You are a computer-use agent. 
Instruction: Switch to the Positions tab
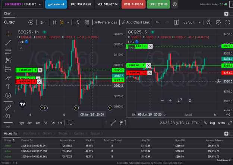(x=29, y=133)
